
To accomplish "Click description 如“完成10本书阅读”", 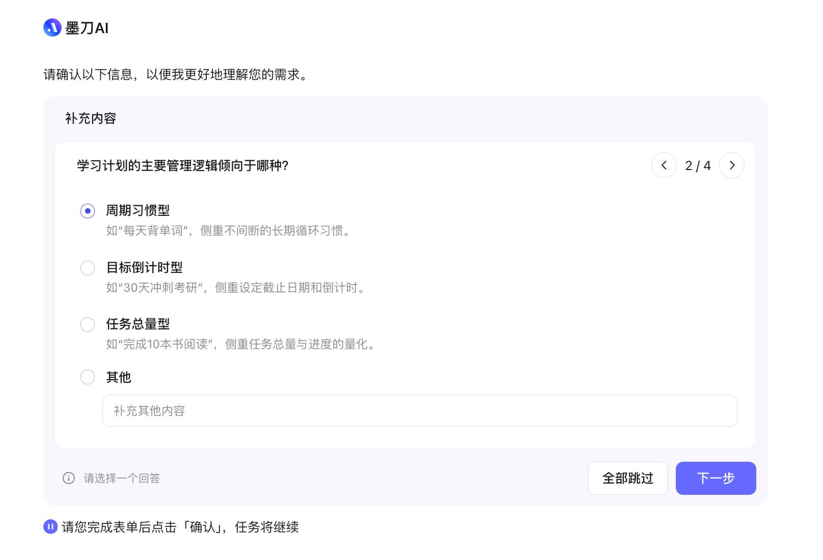I will pos(241,345).
